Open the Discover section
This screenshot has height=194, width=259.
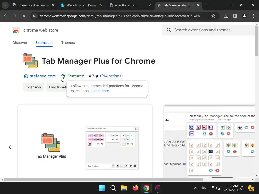point(20,43)
